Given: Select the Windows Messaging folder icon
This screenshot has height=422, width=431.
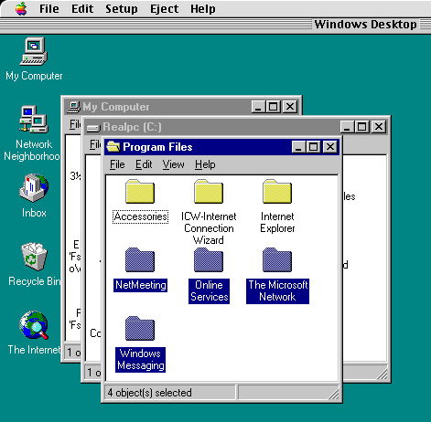Looking at the screenshot, I should [140, 328].
